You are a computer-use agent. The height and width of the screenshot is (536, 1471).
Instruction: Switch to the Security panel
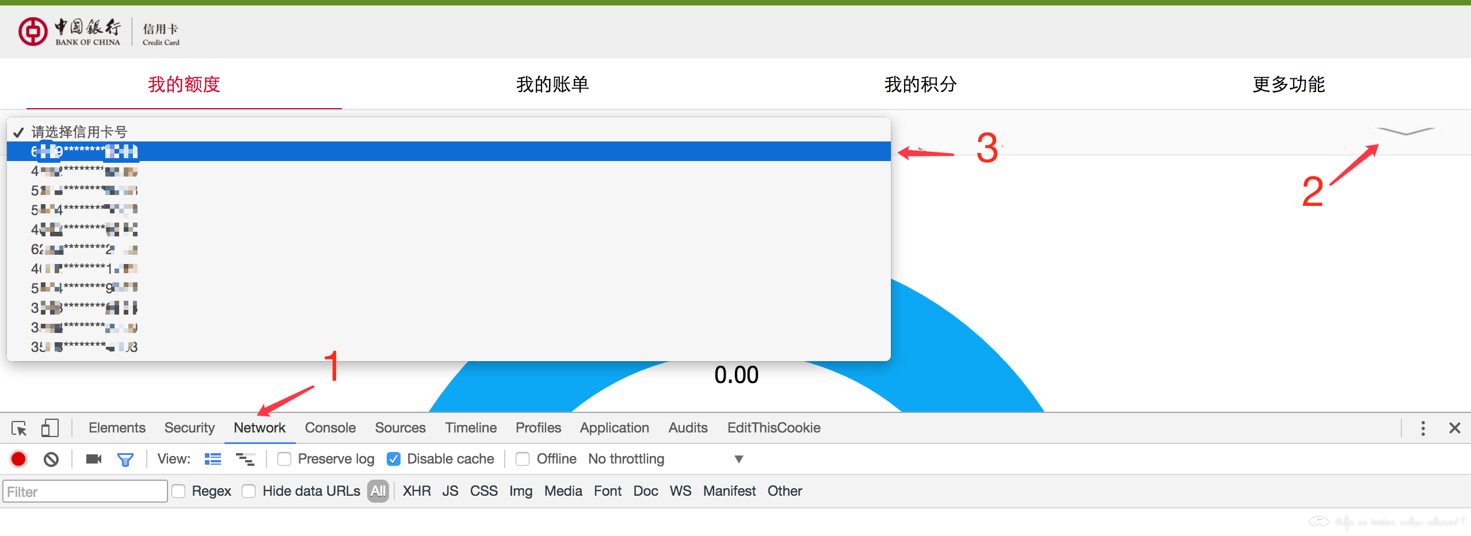189,428
